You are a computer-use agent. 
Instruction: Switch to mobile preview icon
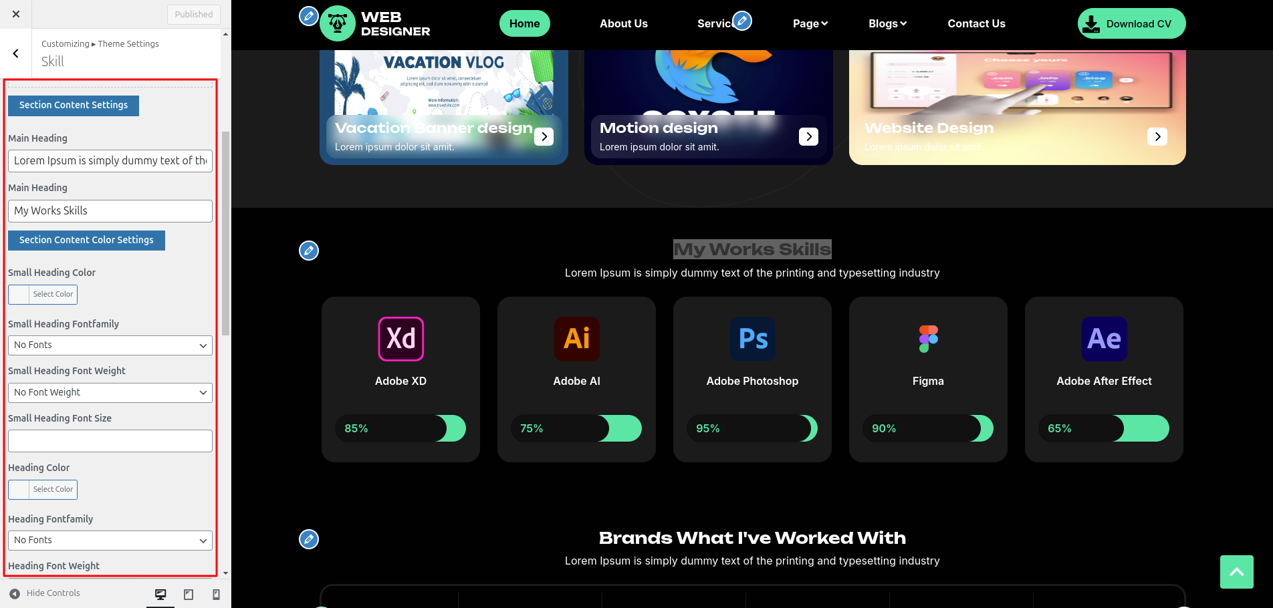[216, 594]
